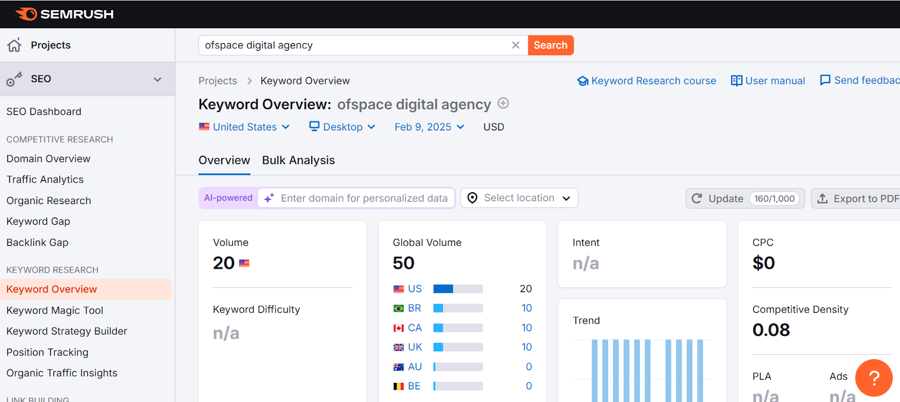The image size is (900, 402).
Task: Click the Keyword Research course graduation cap icon
Action: pos(583,81)
